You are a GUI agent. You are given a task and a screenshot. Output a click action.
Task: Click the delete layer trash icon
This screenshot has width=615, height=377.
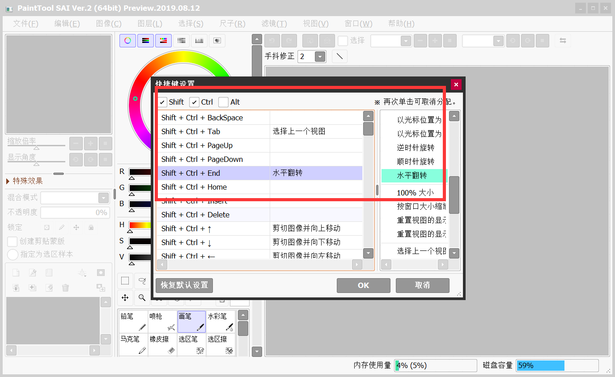[x=65, y=288]
